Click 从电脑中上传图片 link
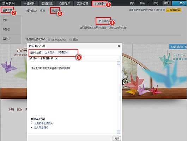The image size is (187, 141). [43, 123]
